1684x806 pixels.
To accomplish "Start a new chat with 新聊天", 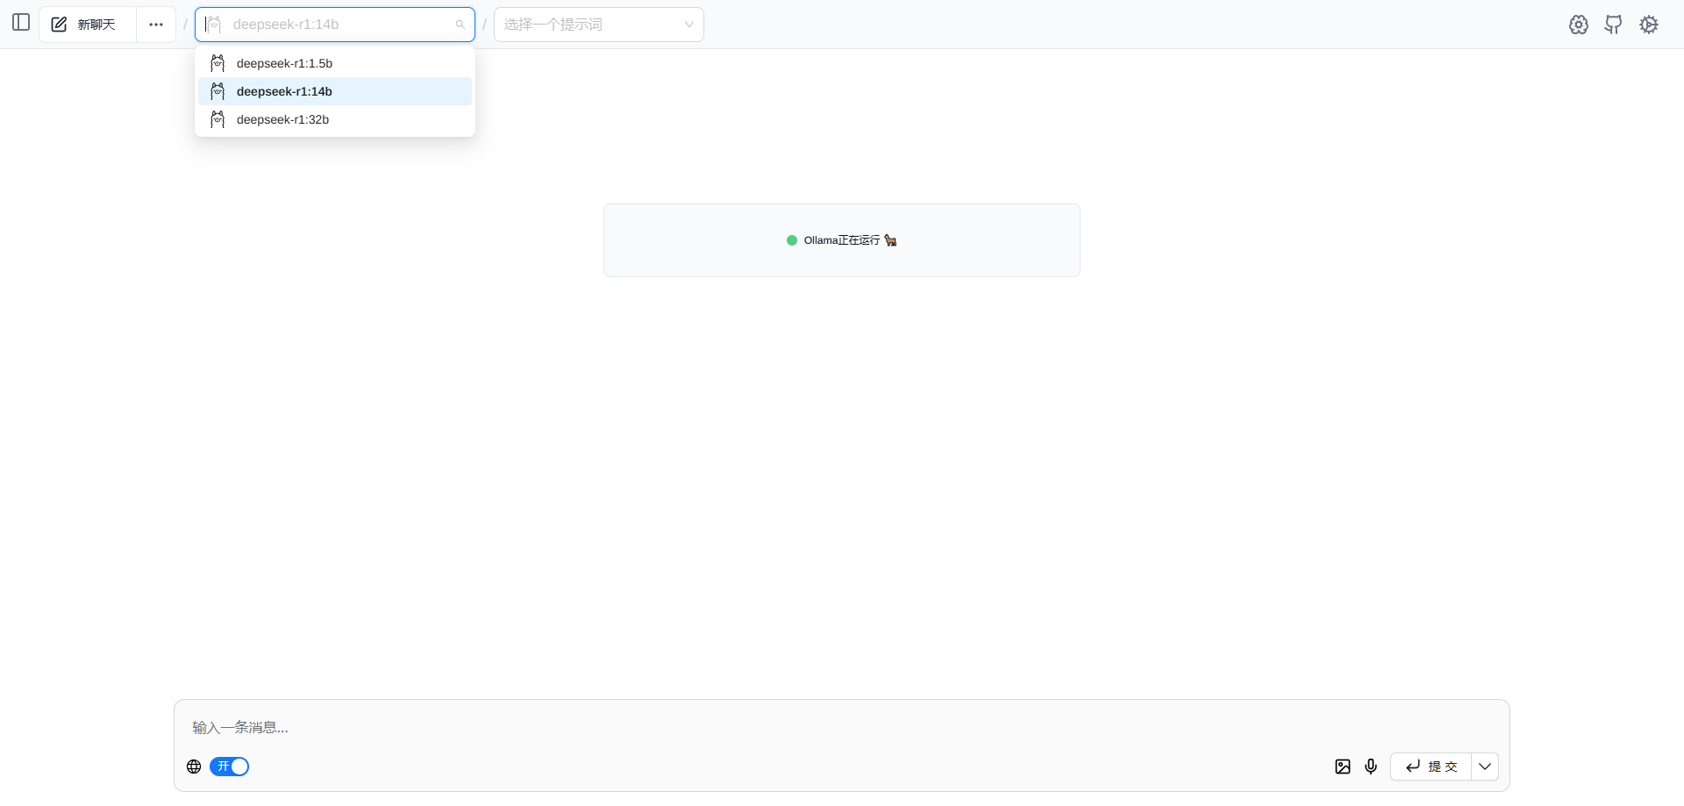I will coord(87,25).
